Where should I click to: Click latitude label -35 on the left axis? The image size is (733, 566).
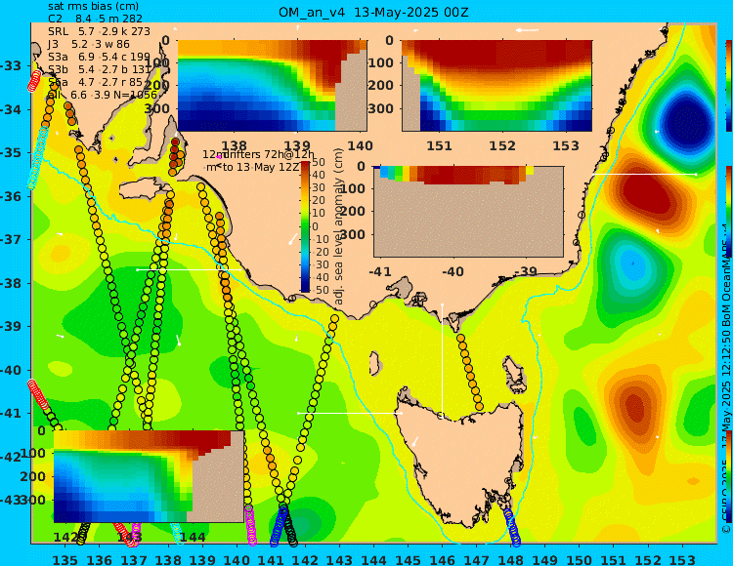pyautogui.click(x=11, y=152)
